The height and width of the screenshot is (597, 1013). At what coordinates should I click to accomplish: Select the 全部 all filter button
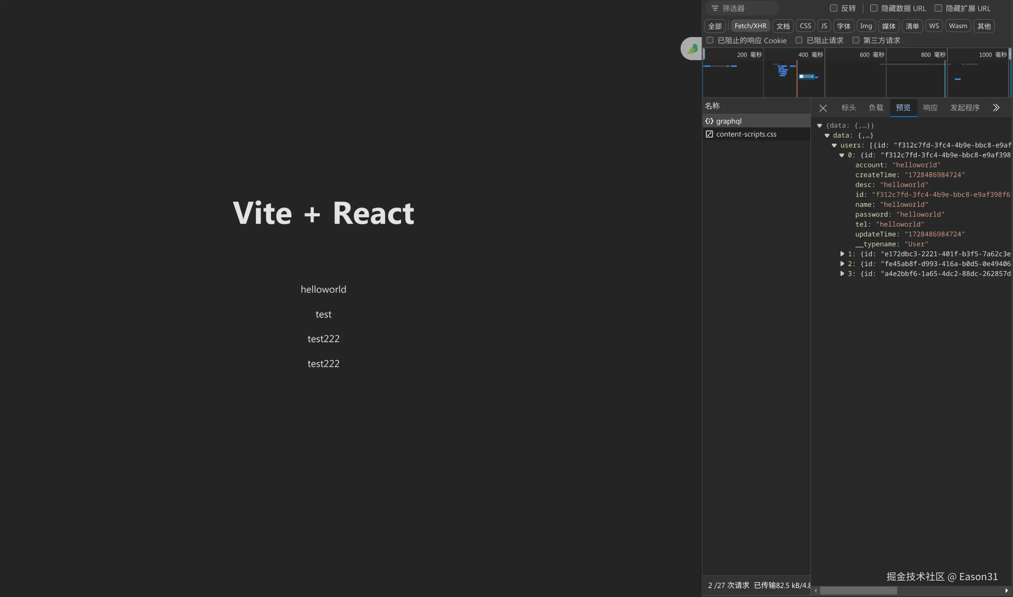tap(715, 26)
